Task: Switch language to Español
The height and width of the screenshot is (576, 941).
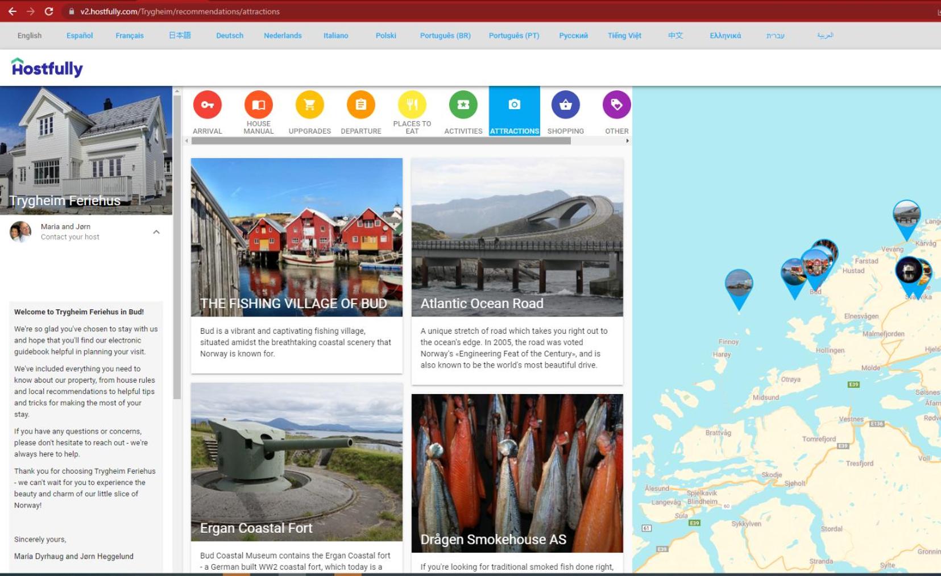Action: pos(80,35)
